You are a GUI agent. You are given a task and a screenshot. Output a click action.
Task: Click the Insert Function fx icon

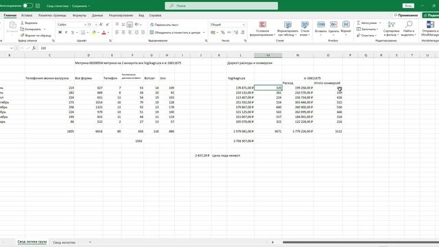34,48
